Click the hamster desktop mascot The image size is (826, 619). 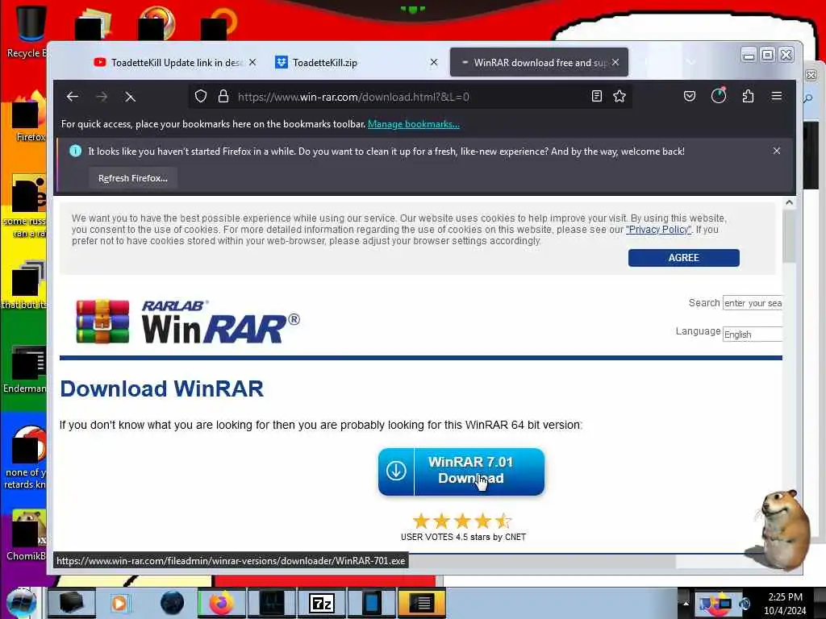pyautogui.click(x=780, y=529)
